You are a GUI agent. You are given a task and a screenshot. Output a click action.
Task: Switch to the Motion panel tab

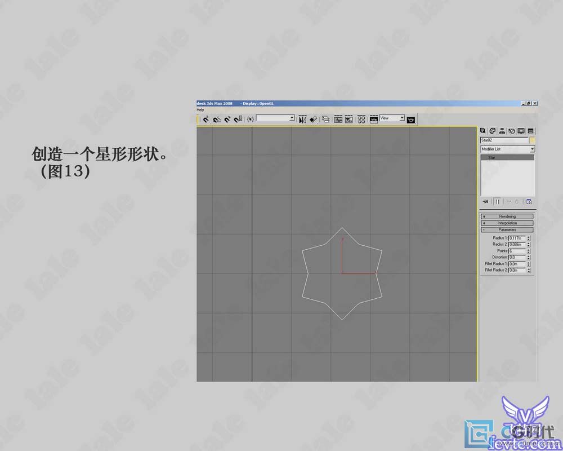[x=511, y=131]
